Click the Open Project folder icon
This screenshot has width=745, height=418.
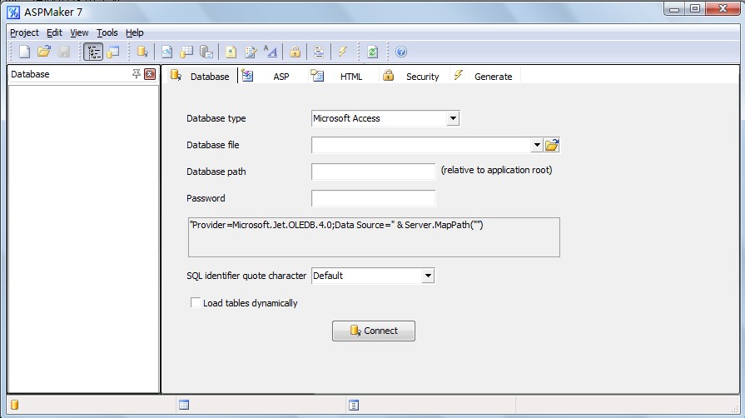click(x=44, y=52)
